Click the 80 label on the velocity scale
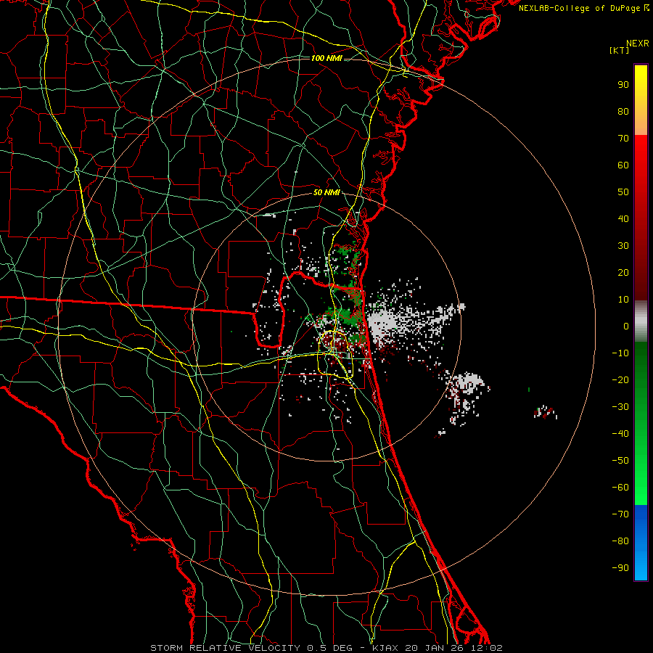 coord(623,111)
